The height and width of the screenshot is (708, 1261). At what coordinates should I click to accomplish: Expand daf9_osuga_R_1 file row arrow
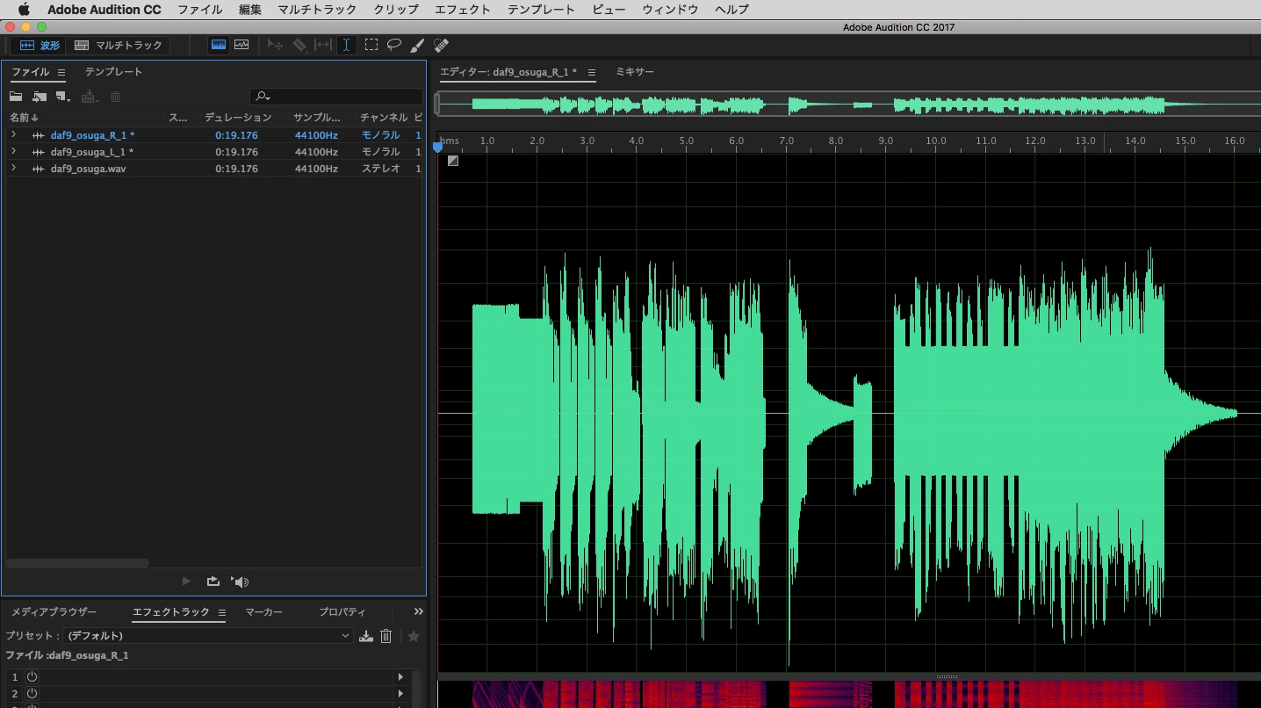click(x=13, y=135)
